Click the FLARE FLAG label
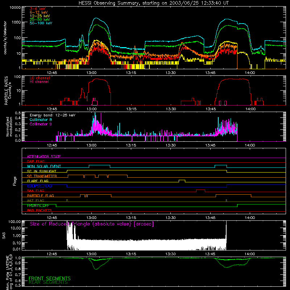The height and width of the screenshot is (290, 290). click(38, 181)
